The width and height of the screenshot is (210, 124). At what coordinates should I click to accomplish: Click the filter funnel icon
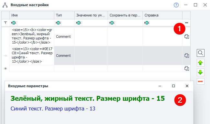[x=5, y=23]
